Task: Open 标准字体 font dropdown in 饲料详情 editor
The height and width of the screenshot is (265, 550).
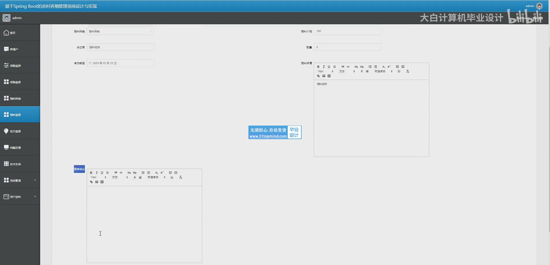Action: (x=383, y=71)
